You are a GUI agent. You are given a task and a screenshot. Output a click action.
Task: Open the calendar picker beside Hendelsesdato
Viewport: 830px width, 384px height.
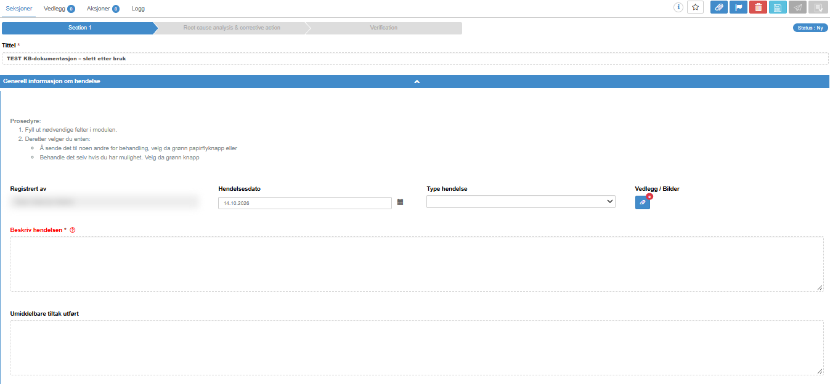point(400,202)
